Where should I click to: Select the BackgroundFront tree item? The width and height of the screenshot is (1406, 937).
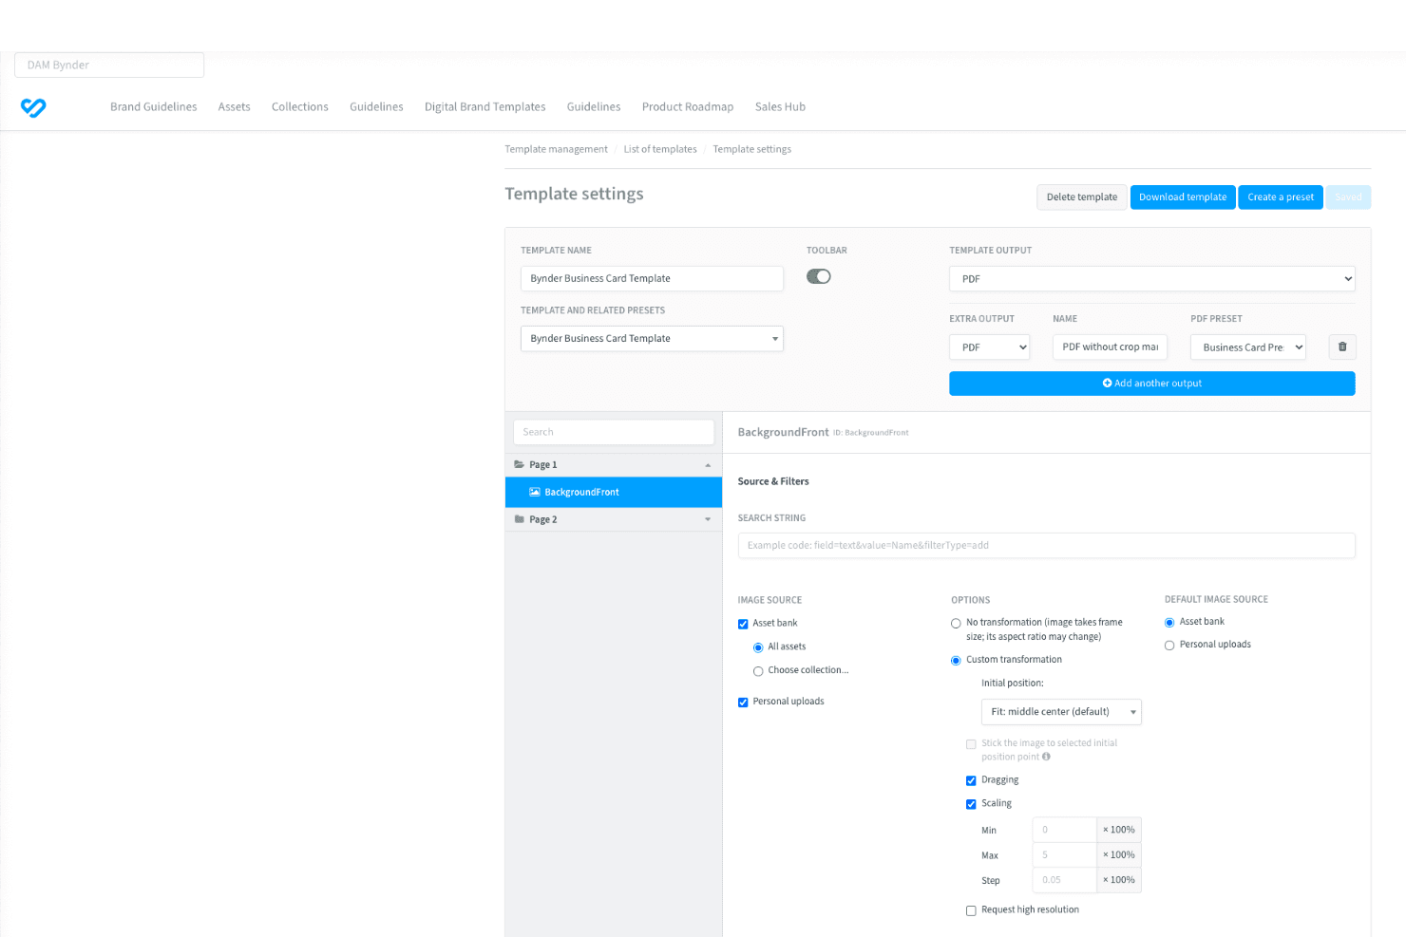(x=614, y=492)
